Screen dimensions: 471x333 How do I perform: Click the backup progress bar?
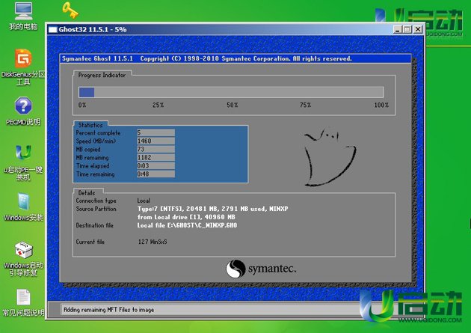pyautogui.click(x=231, y=92)
